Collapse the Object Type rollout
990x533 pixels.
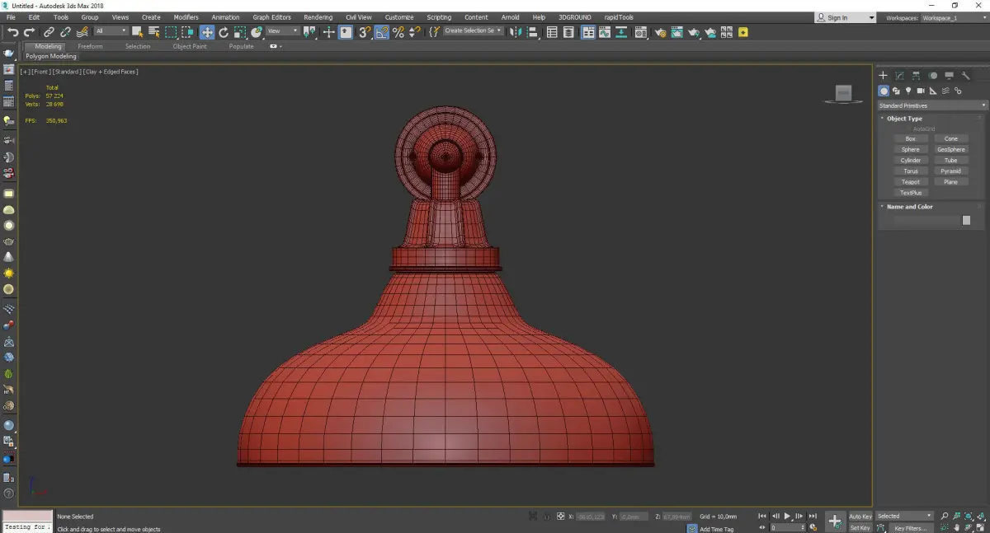(904, 119)
